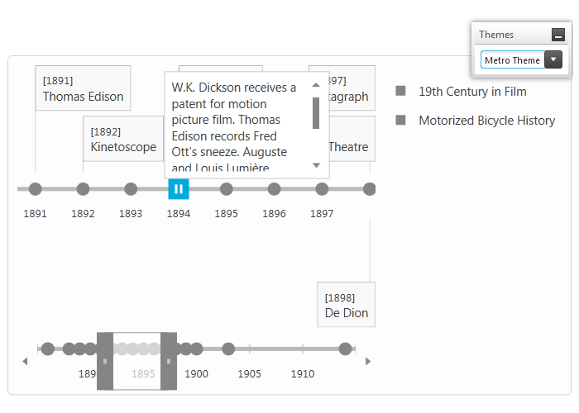Screen dimensions: 579x413
Task: Click the left range selector handle
Action: (x=105, y=361)
